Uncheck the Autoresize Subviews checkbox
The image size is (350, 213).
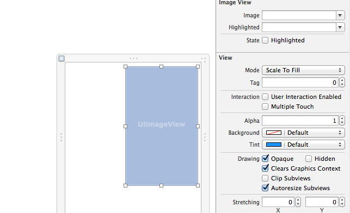click(x=265, y=188)
